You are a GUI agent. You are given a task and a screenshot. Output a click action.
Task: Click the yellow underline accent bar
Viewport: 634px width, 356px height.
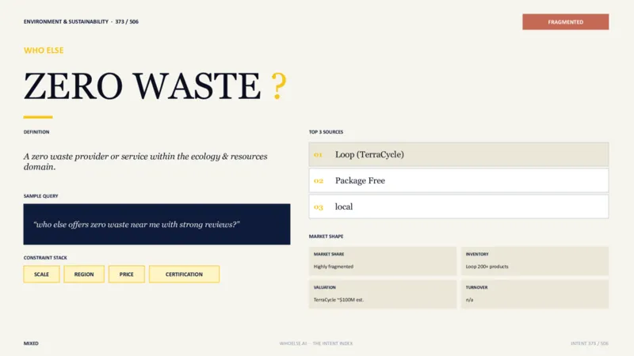tap(38, 117)
